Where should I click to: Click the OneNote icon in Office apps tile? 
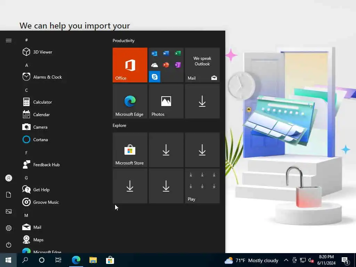[x=178, y=65]
